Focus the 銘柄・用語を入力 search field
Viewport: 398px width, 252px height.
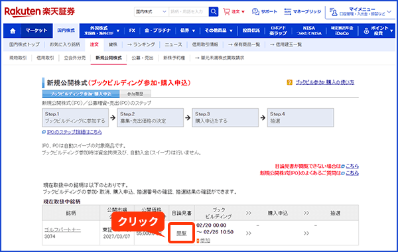pos(188,12)
